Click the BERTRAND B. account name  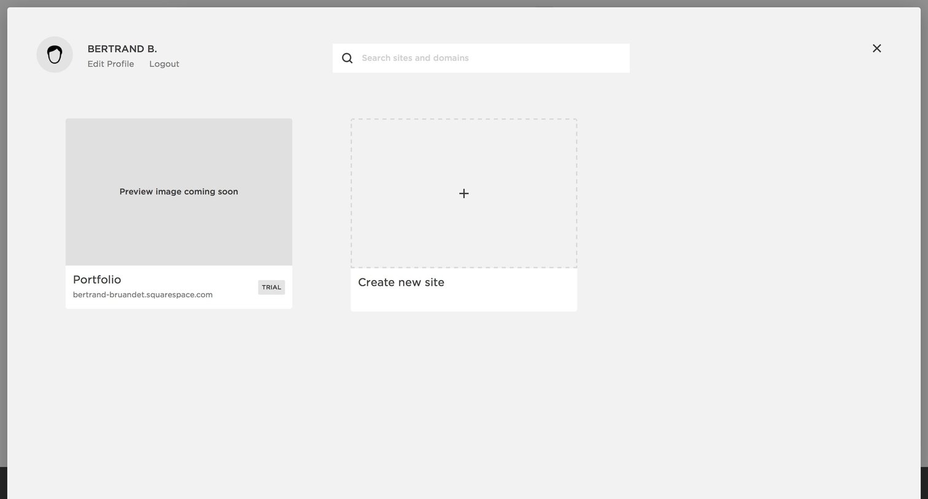[122, 49]
